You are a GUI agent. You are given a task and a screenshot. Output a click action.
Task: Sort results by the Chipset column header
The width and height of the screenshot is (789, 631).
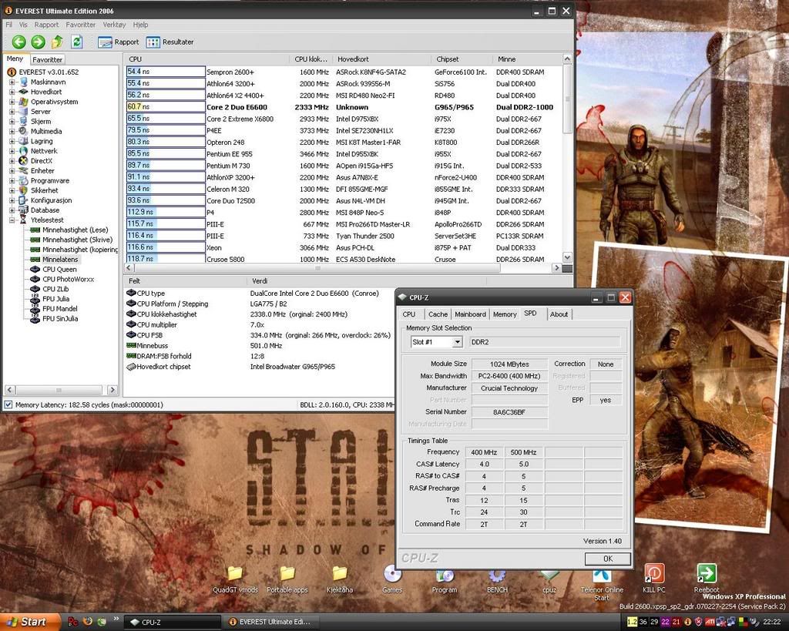tap(461, 59)
